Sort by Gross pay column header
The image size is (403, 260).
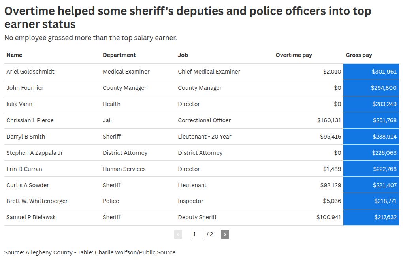coord(359,55)
